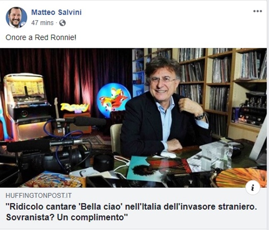Open the Matteo Salvini profile name link
269x230 pixels.
56,12
